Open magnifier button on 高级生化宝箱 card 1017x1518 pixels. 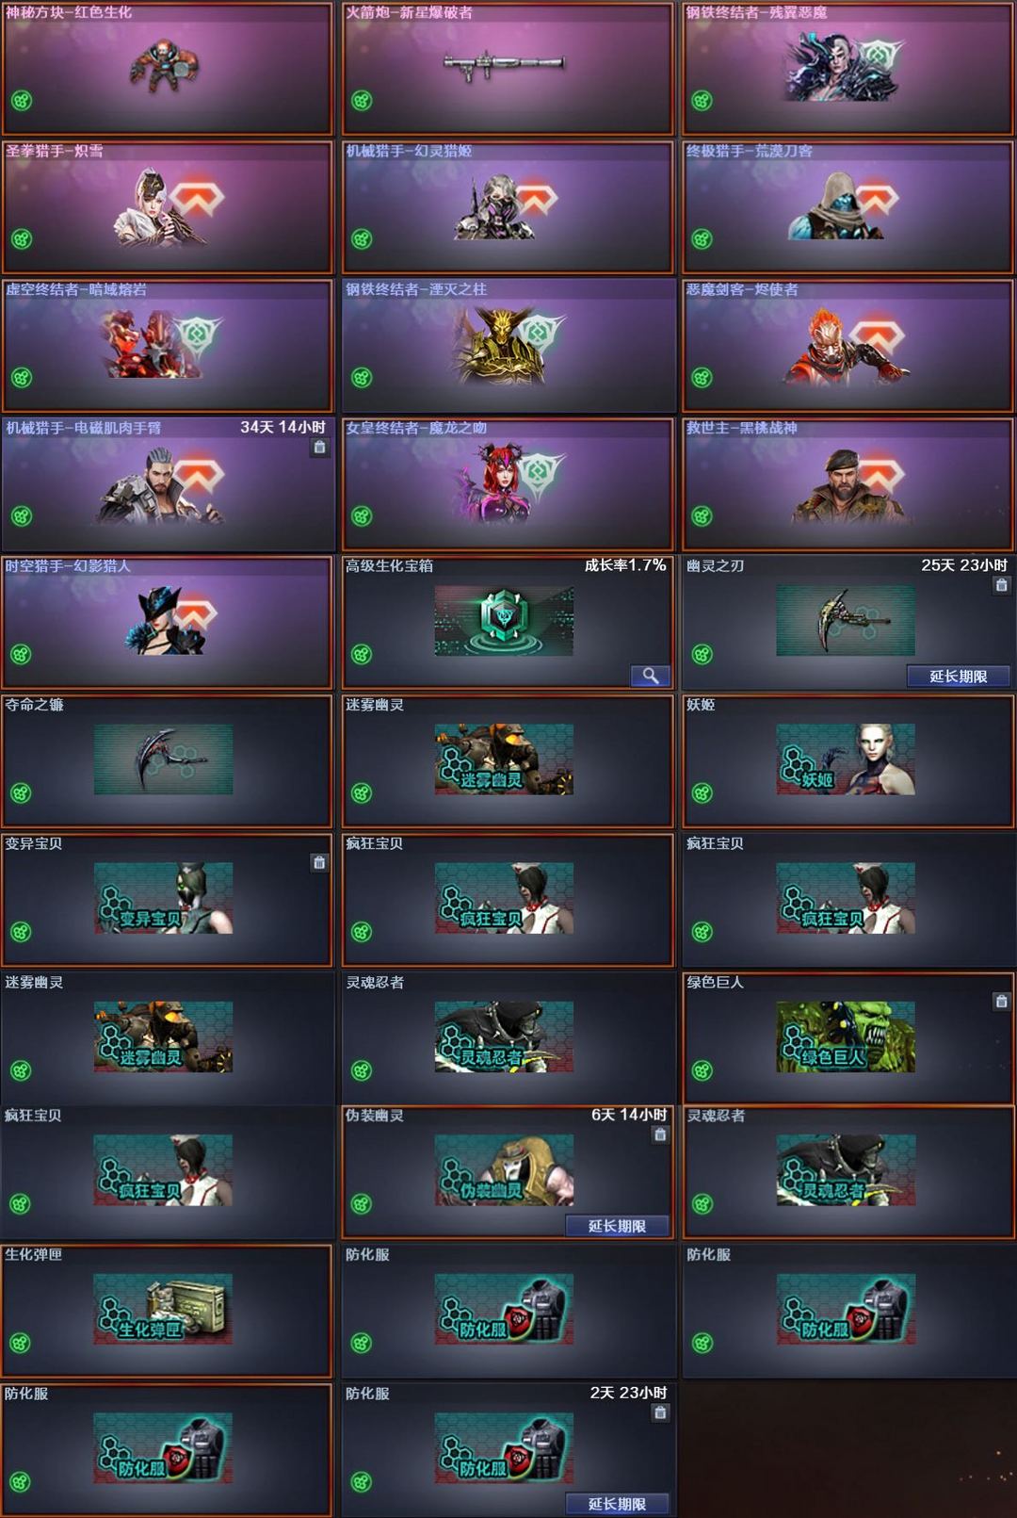651,676
